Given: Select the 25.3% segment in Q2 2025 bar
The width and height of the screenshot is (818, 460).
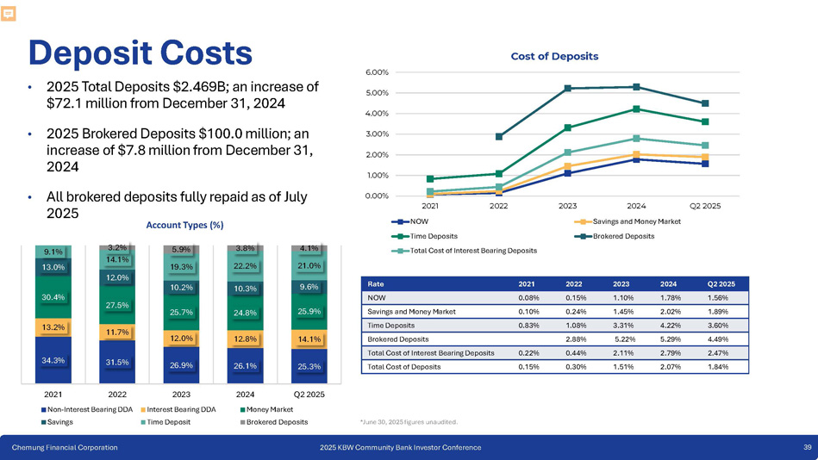Looking at the screenshot, I should [x=309, y=367].
